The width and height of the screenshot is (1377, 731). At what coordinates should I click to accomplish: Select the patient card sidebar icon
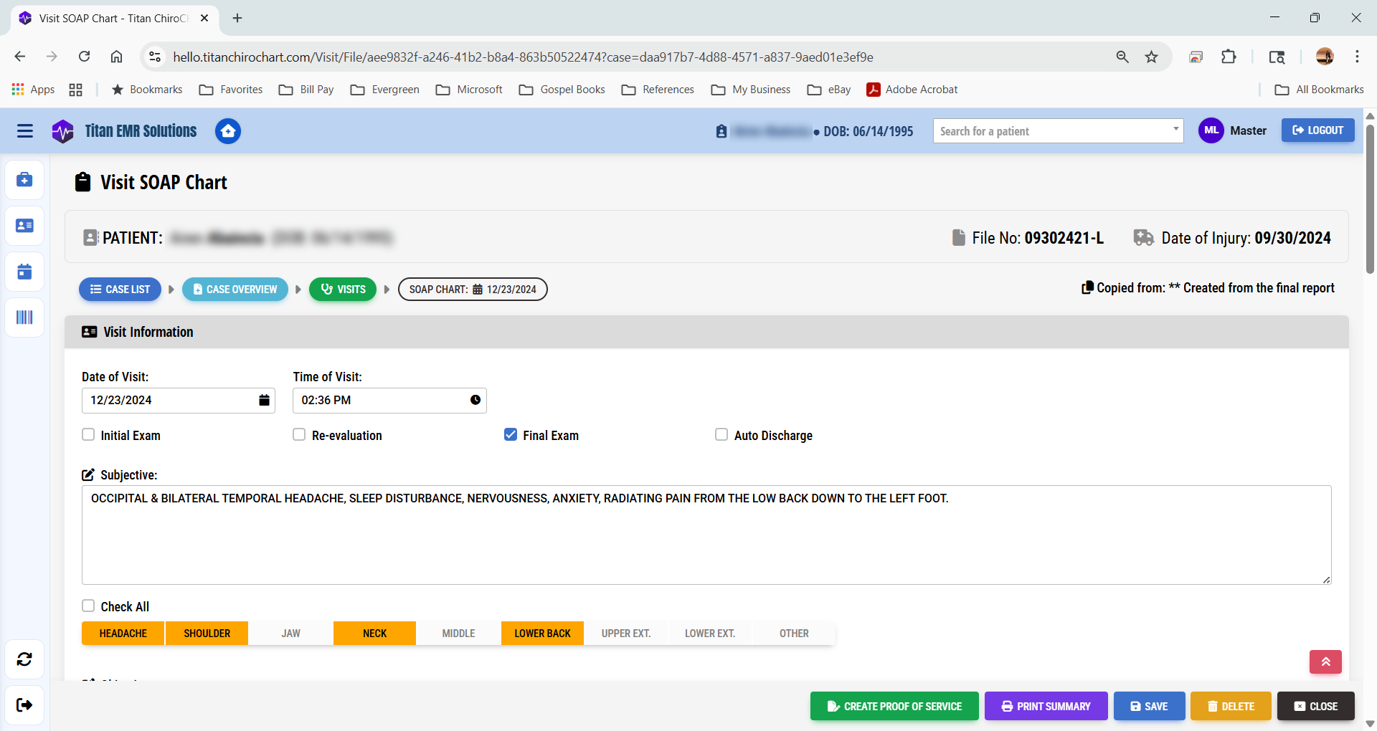tap(24, 225)
